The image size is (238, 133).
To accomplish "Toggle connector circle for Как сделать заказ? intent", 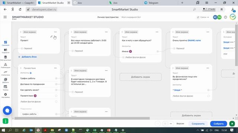I will point(56,90).
